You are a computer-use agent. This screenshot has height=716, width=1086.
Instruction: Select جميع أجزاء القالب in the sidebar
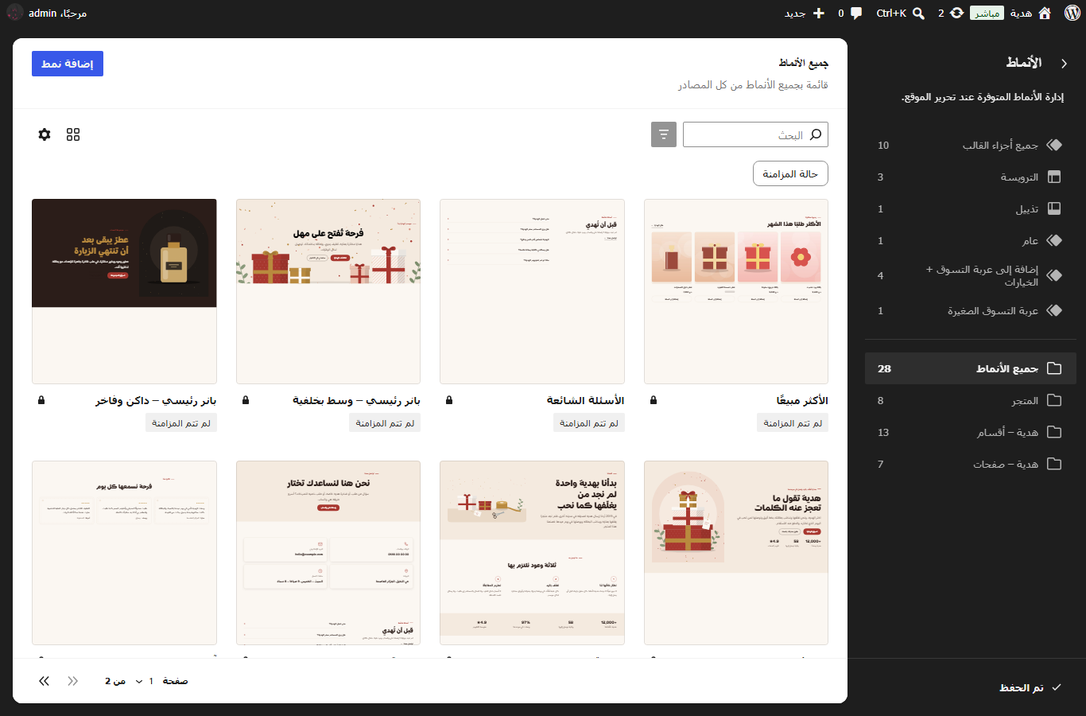(x=971, y=146)
